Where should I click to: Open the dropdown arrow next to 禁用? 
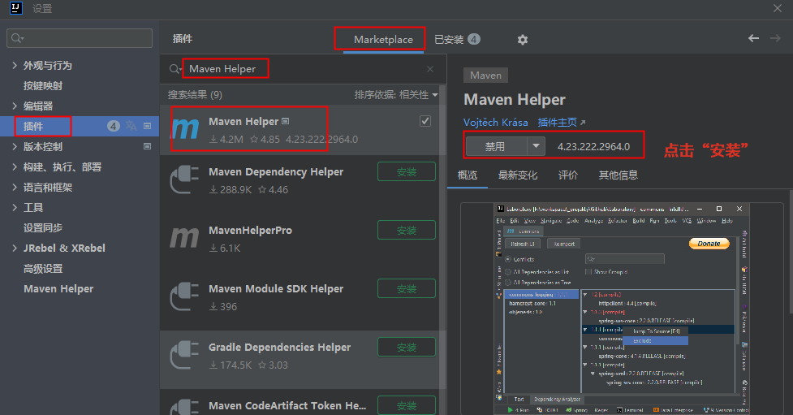point(536,146)
